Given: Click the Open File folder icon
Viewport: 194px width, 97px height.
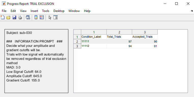Looking at the screenshot, I should pos(8,18).
